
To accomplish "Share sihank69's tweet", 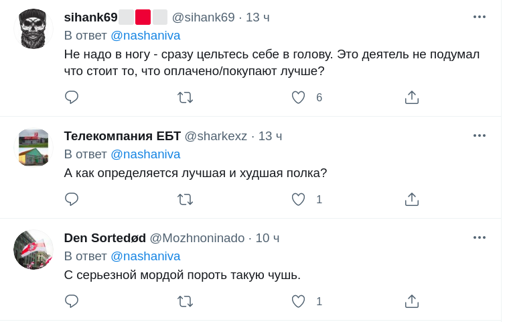I will 412,97.
